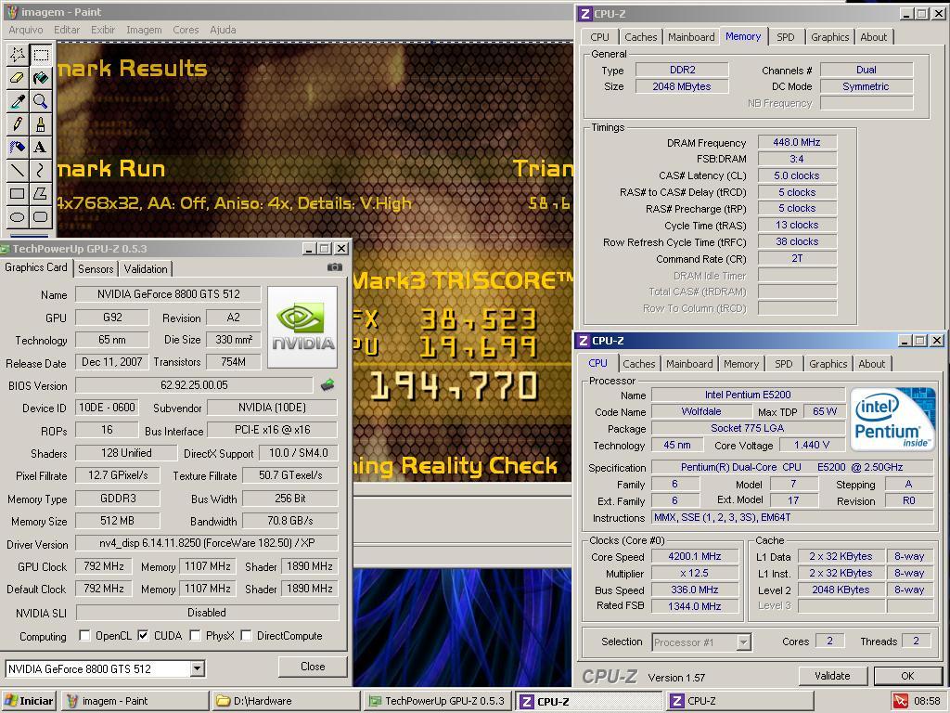Viewport: 950px width, 713px height.
Task: Click the Iniciar start button
Action: [x=29, y=701]
